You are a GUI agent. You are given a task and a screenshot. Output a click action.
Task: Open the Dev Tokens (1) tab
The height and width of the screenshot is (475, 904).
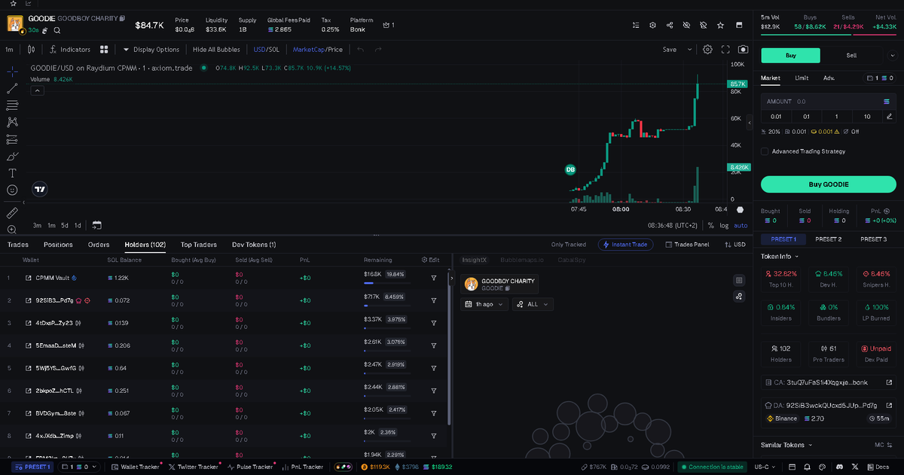coord(254,245)
